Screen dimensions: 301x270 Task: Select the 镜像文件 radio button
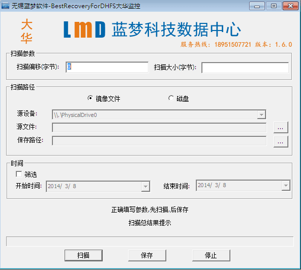(90, 98)
